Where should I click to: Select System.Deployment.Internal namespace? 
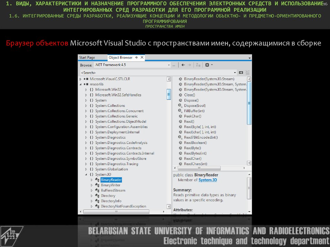point(117,132)
